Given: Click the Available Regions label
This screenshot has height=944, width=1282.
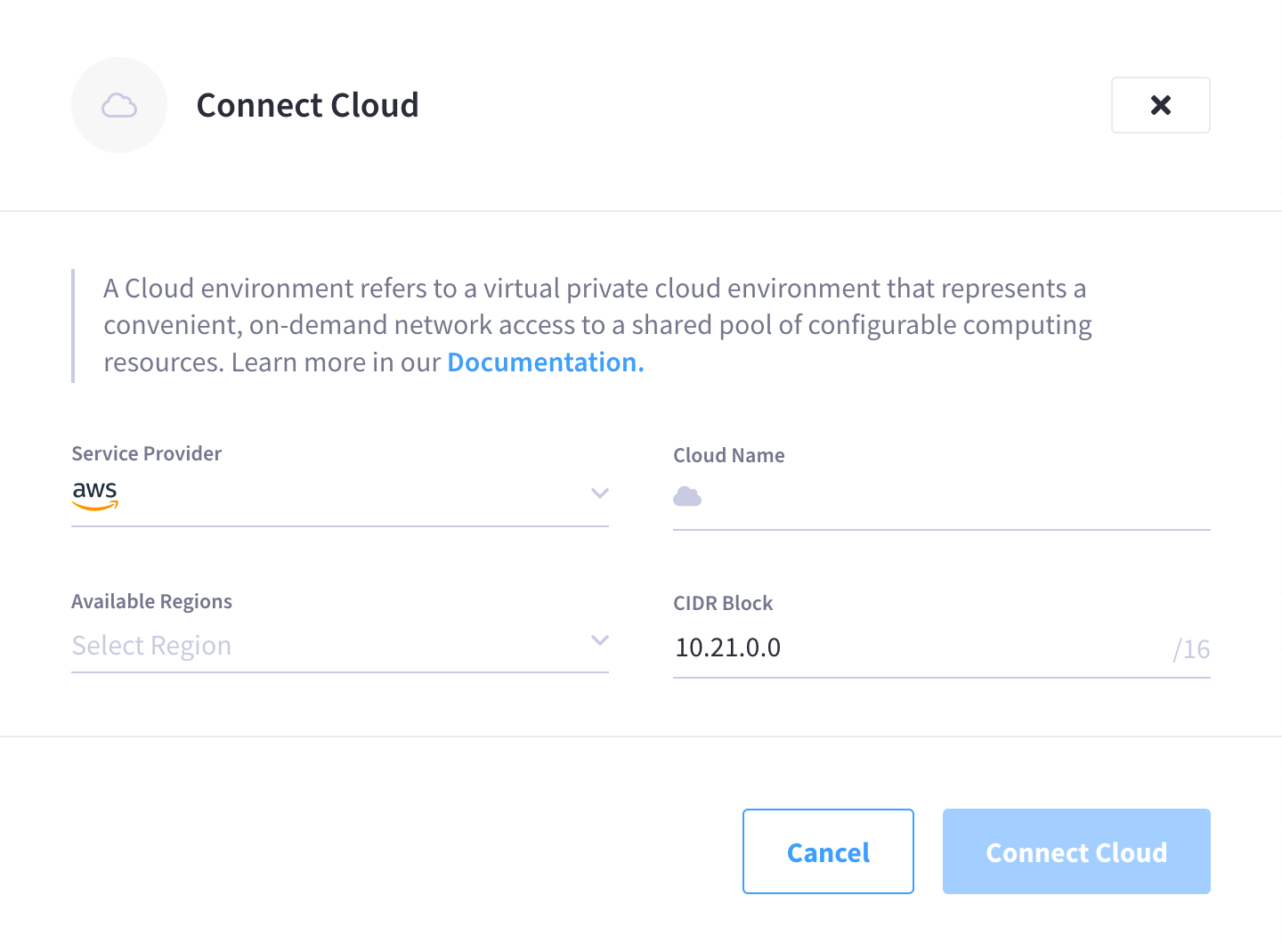Looking at the screenshot, I should 151,601.
